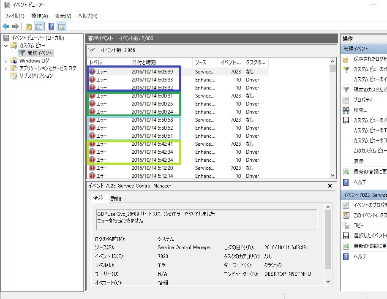Screen dimensions: 387x299
Task: Collapse the カスタム ビュー tree node
Action: click(x=5, y=46)
